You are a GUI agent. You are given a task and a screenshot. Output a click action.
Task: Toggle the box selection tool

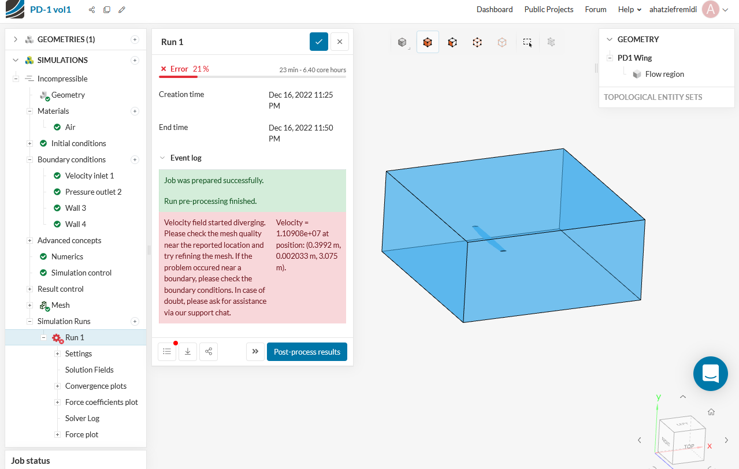(x=527, y=42)
